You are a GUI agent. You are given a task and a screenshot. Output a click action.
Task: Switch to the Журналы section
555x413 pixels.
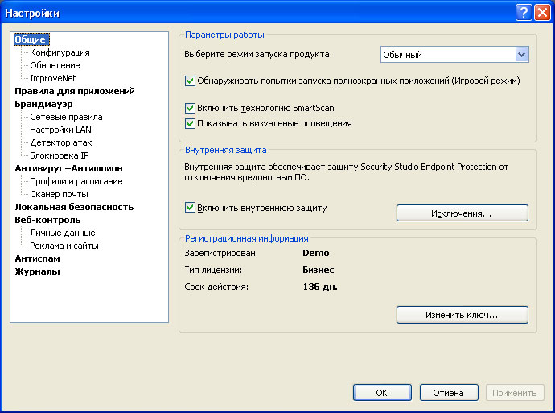pyautogui.click(x=37, y=271)
